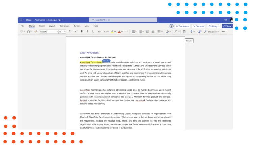
Task: Click the Find magnifier icon
Action: [x=176, y=32]
